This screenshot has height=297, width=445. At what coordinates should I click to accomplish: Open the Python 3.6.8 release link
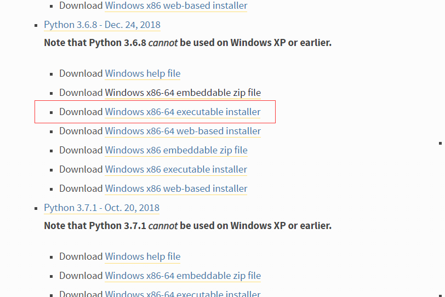[x=102, y=25]
